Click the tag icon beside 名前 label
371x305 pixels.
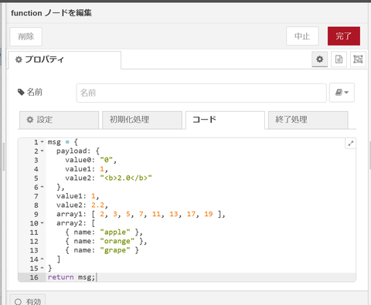click(x=21, y=92)
